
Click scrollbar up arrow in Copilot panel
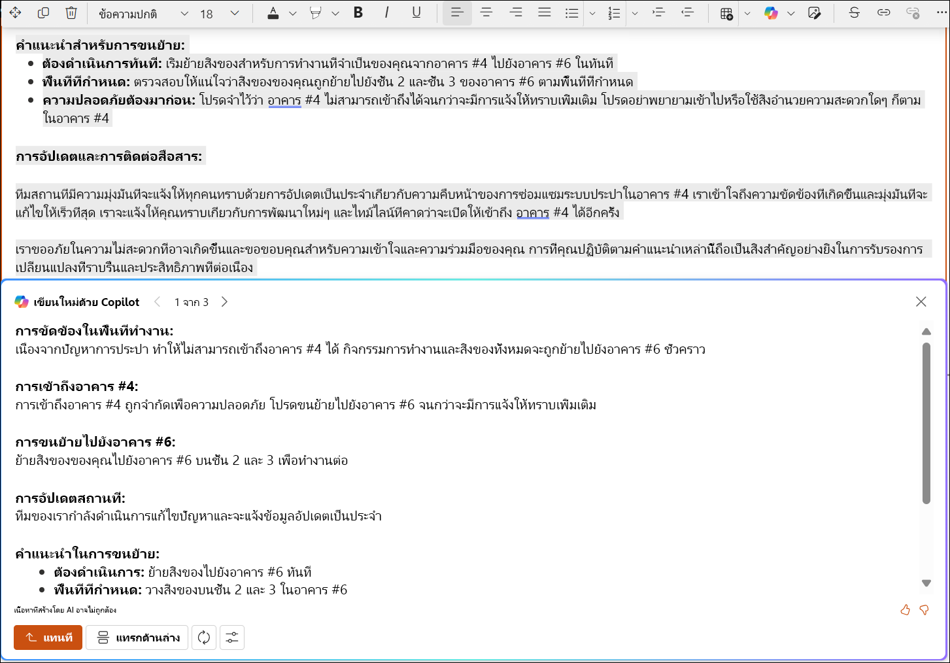click(926, 331)
